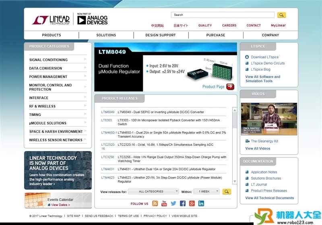Open the LTM8049 product release link
Viewport: 322px width, 225px height.
pos(108,112)
